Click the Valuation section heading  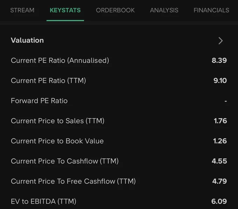27,40
